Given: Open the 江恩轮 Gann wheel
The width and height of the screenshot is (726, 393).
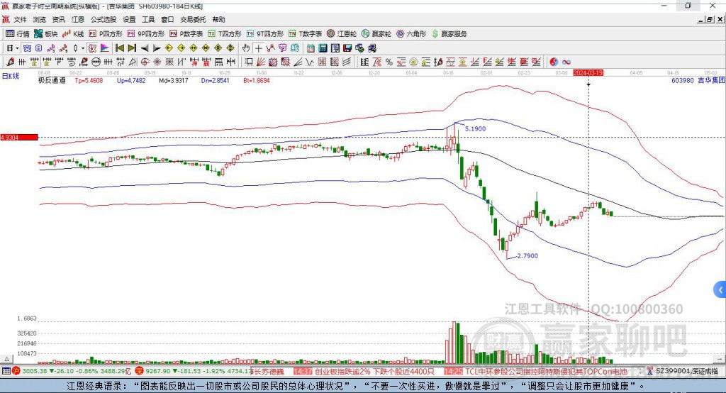Looking at the screenshot, I should click(341, 34).
